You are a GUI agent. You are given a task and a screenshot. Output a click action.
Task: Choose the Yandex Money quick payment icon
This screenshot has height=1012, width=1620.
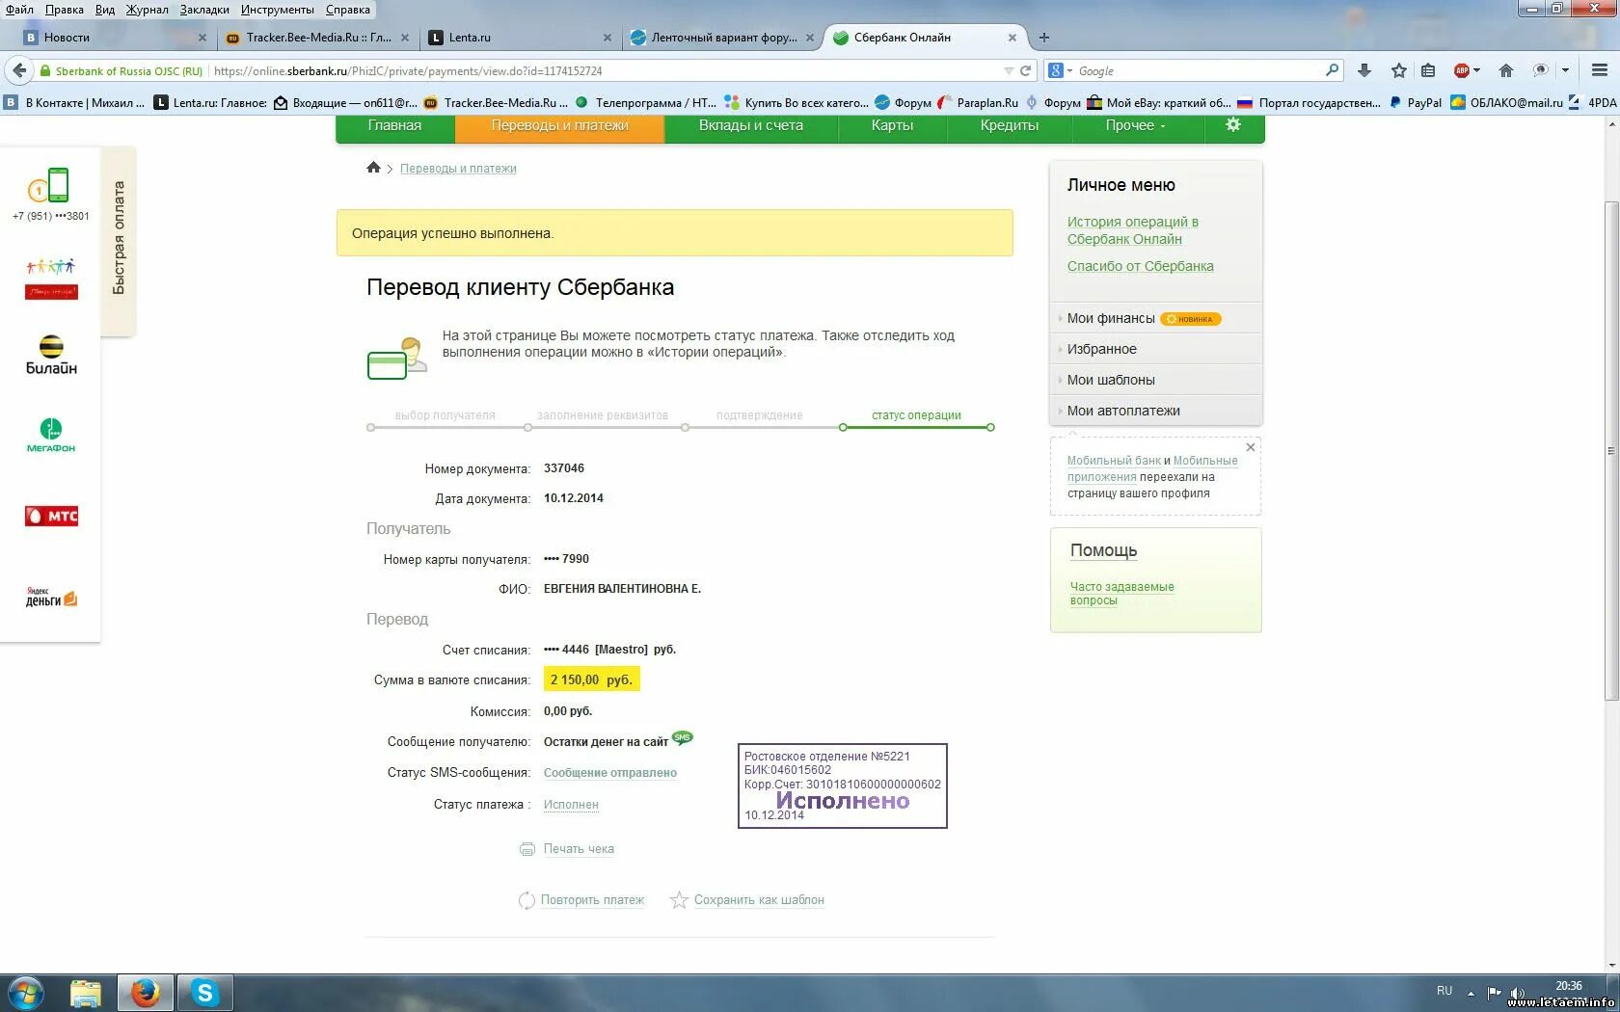(51, 598)
